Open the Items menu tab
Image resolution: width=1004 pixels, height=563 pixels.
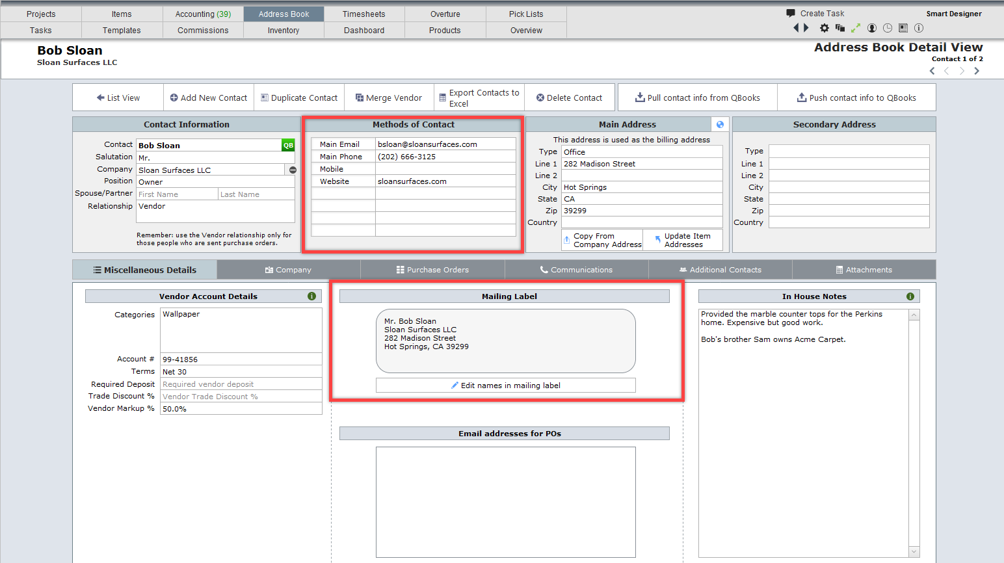122,14
